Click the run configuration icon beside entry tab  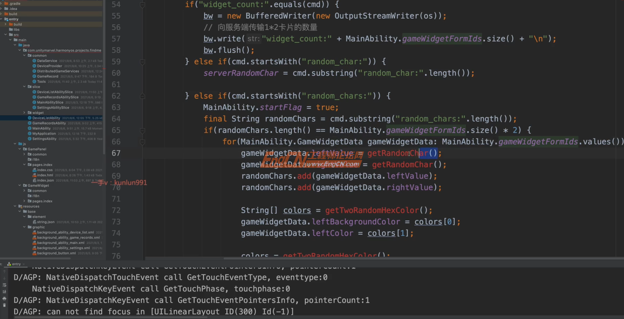[x=9, y=264]
